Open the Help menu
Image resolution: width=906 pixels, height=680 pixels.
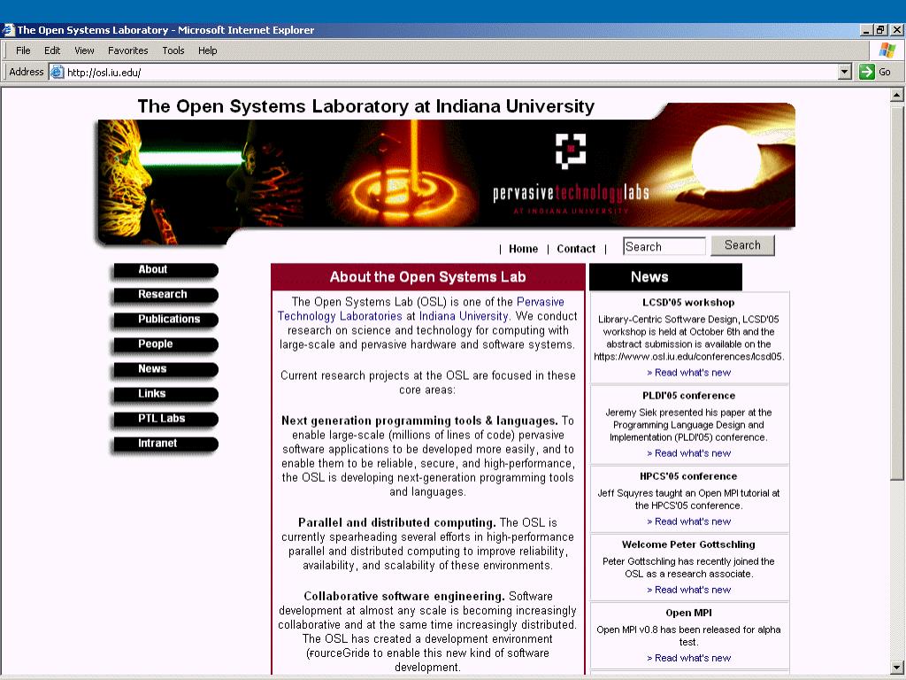pyautogui.click(x=207, y=50)
